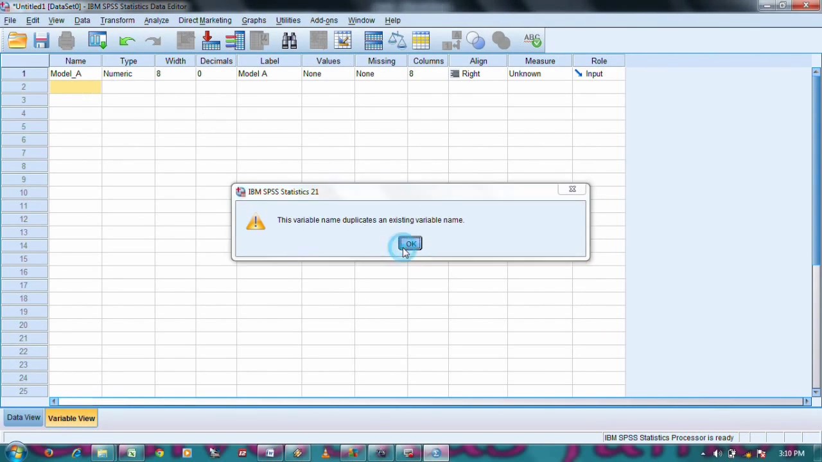Click the Go to case icon
This screenshot has width=822, height=462.
(186, 41)
